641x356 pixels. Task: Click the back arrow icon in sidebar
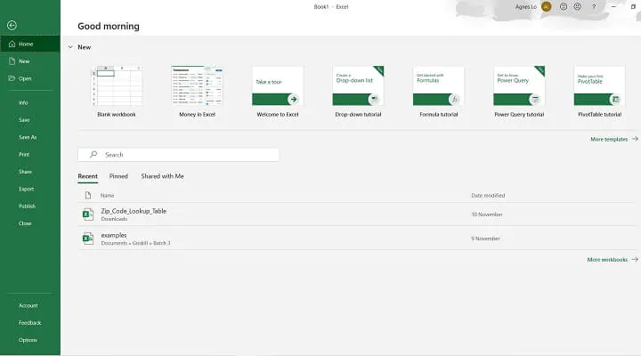click(12, 25)
